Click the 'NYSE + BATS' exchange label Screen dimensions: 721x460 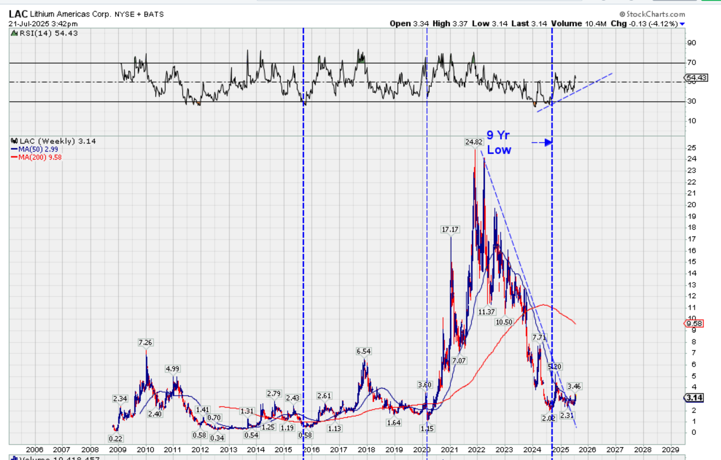click(x=139, y=14)
